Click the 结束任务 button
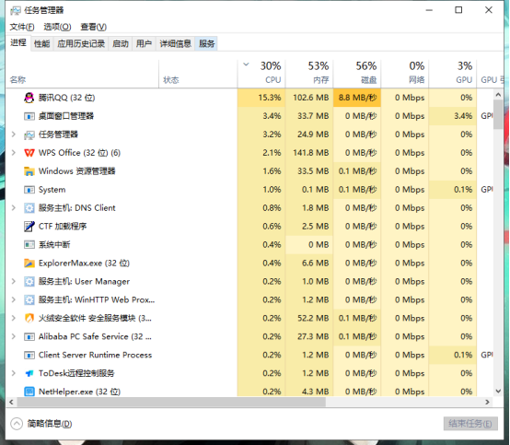510x445 pixels. [x=470, y=424]
